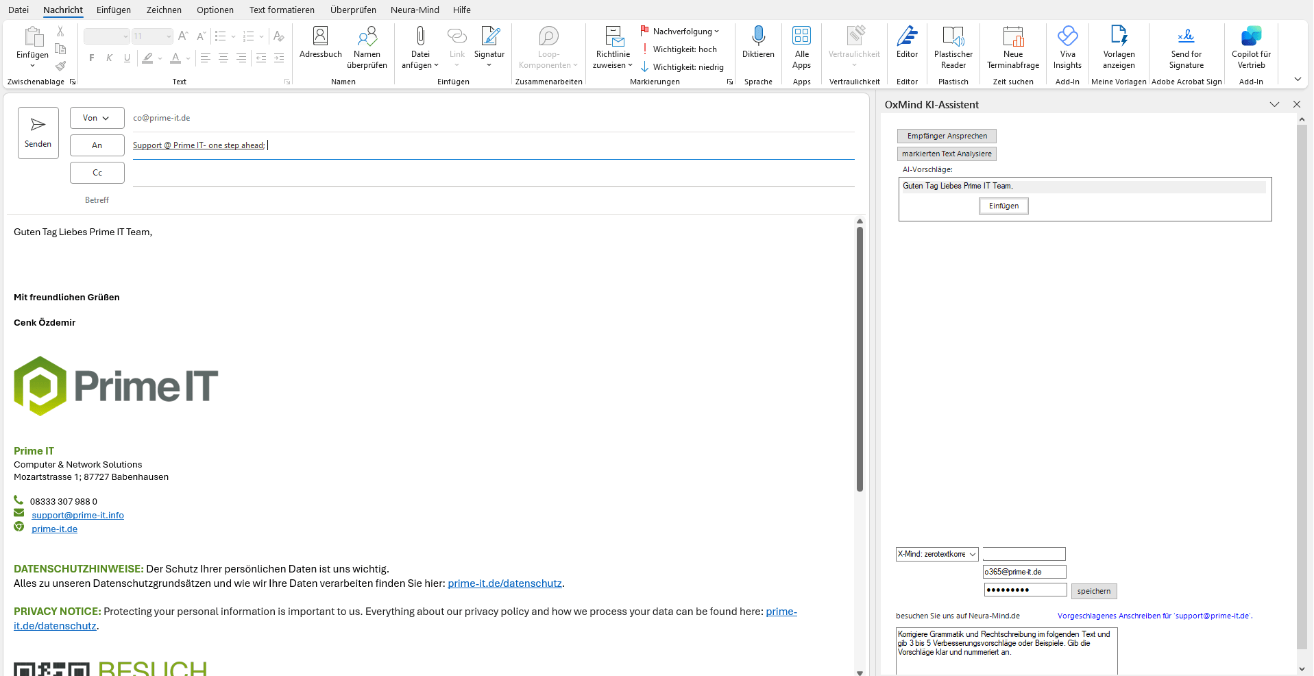The width and height of the screenshot is (1314, 676).
Task: Toggle Wichtigkeit: niedrig
Action: 682,67
